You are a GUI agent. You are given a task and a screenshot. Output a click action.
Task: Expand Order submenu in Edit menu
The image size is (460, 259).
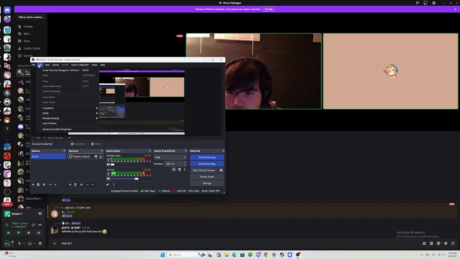pyautogui.click(x=68, y=113)
